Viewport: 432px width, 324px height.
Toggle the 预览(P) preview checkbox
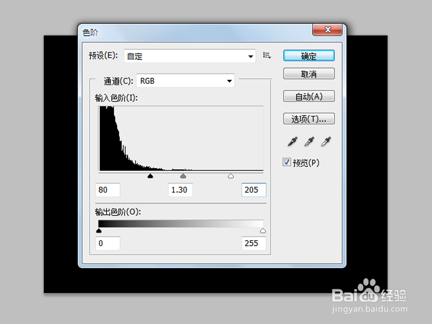pos(287,162)
